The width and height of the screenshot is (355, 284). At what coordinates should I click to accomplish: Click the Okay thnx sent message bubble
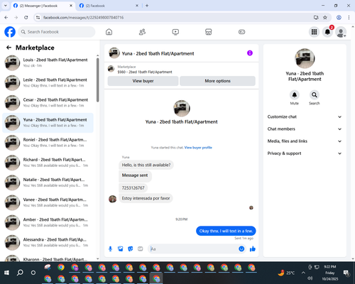(x=226, y=231)
